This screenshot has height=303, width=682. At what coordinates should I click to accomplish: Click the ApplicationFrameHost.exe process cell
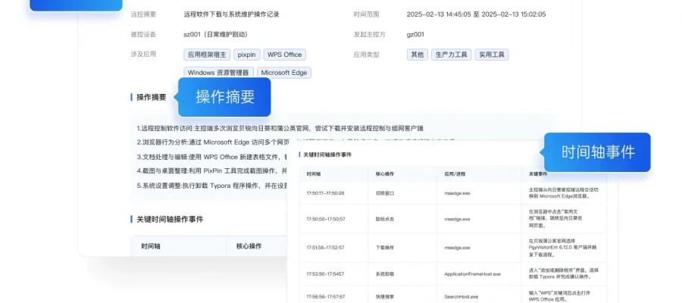[472, 274]
